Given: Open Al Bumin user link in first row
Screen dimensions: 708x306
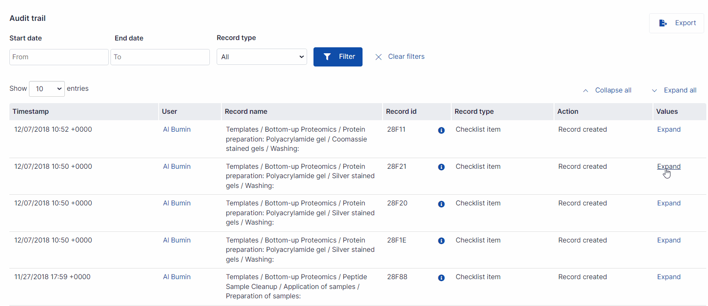Looking at the screenshot, I should click(x=177, y=130).
